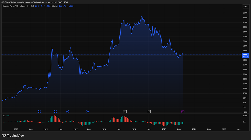251x140 pixels.
Task: Select the '1H' interval text in the legend
Action: click(x=28, y=6)
